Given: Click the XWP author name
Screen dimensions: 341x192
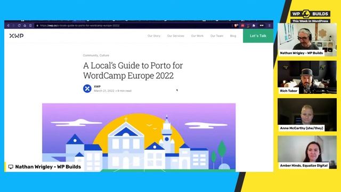Looking at the screenshot, I should (97, 86).
